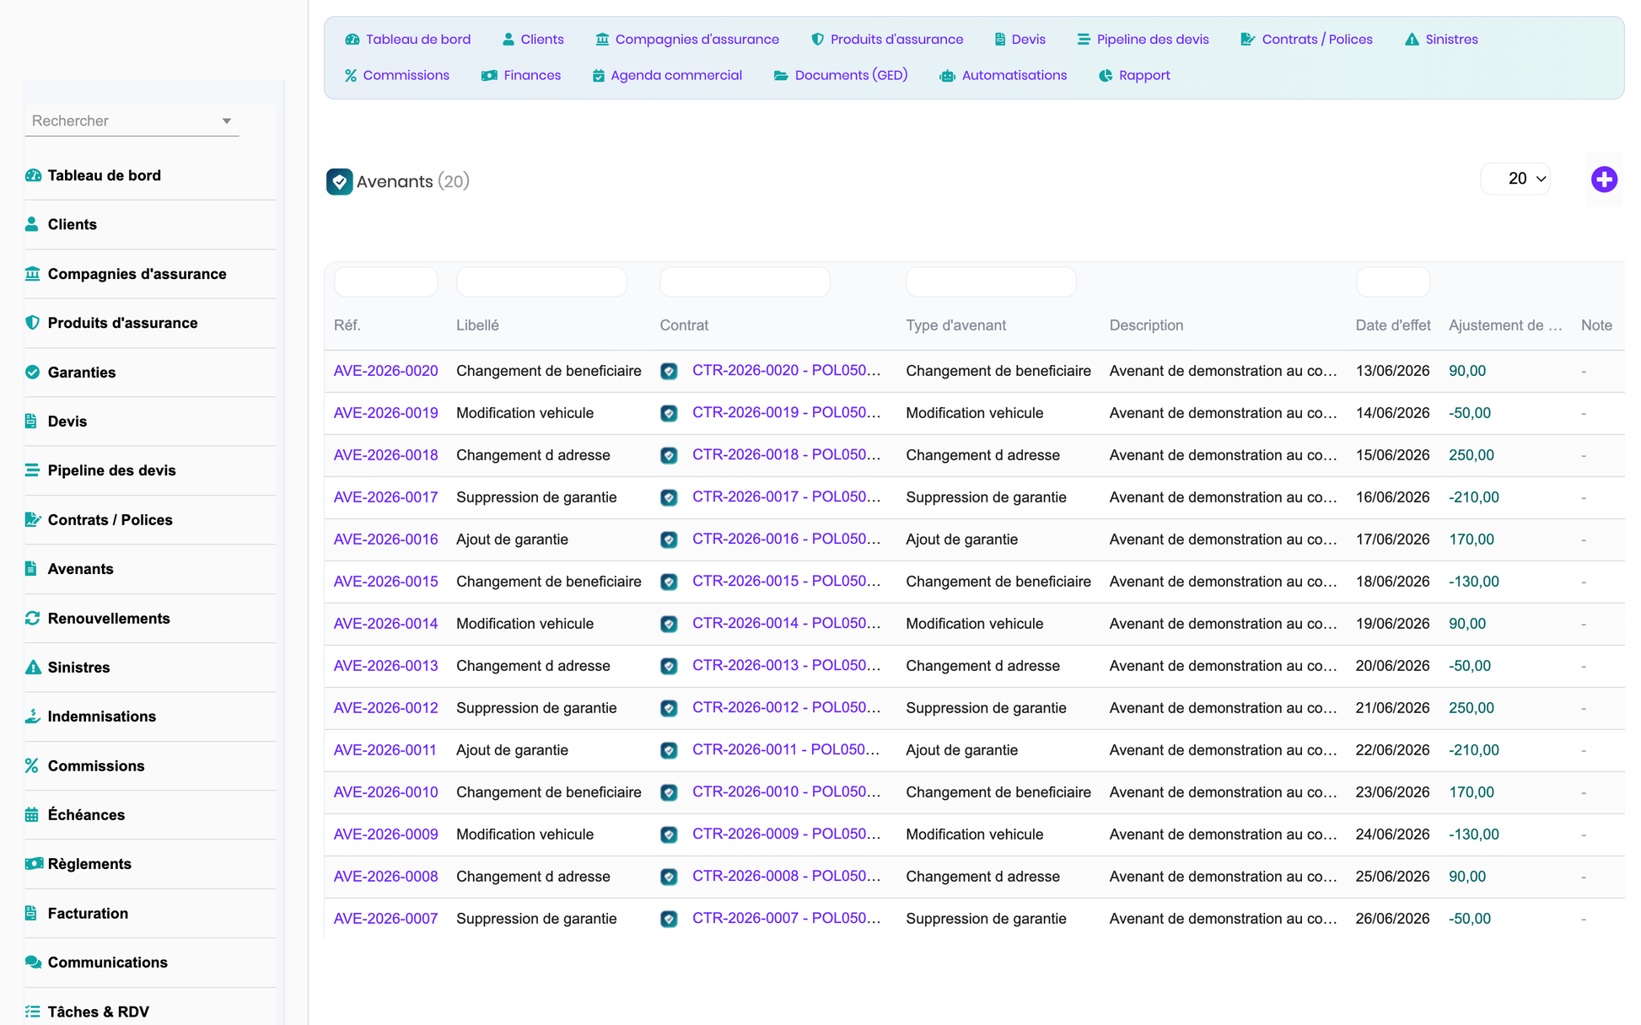This screenshot has width=1641, height=1025.
Task: Expand the Rechercher search dropdown arrow
Action: [x=226, y=121]
